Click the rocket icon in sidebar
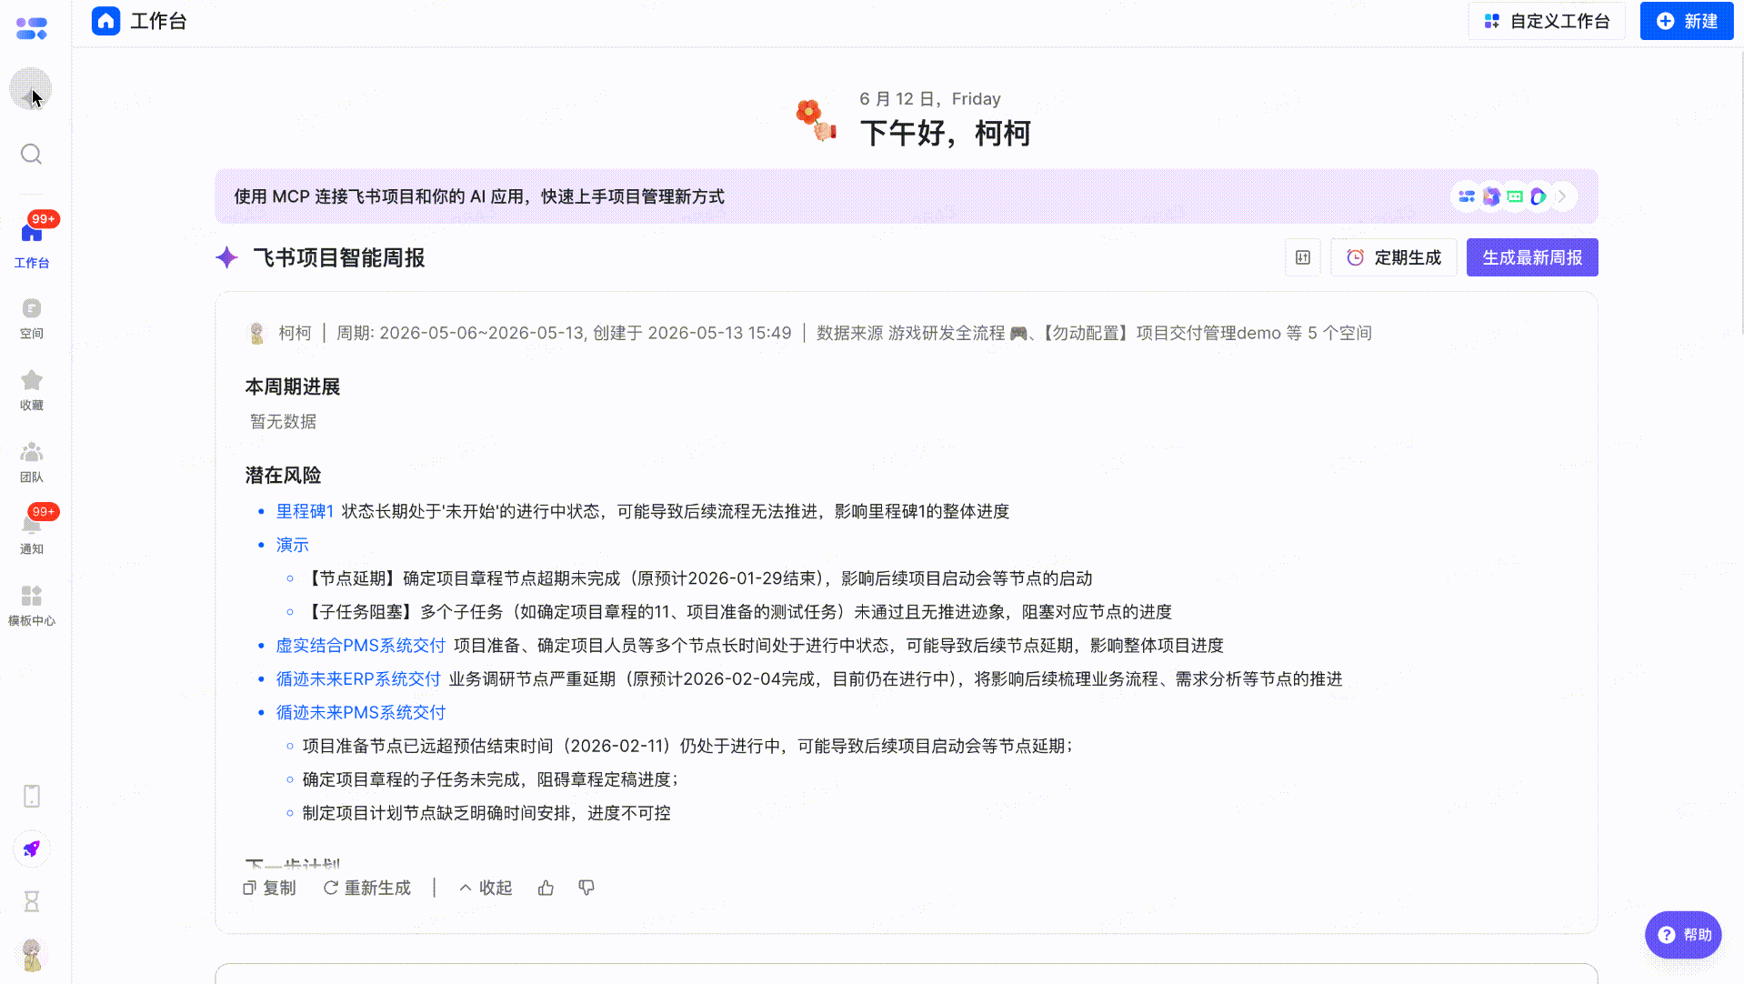This screenshot has height=984, width=1744. (x=32, y=848)
